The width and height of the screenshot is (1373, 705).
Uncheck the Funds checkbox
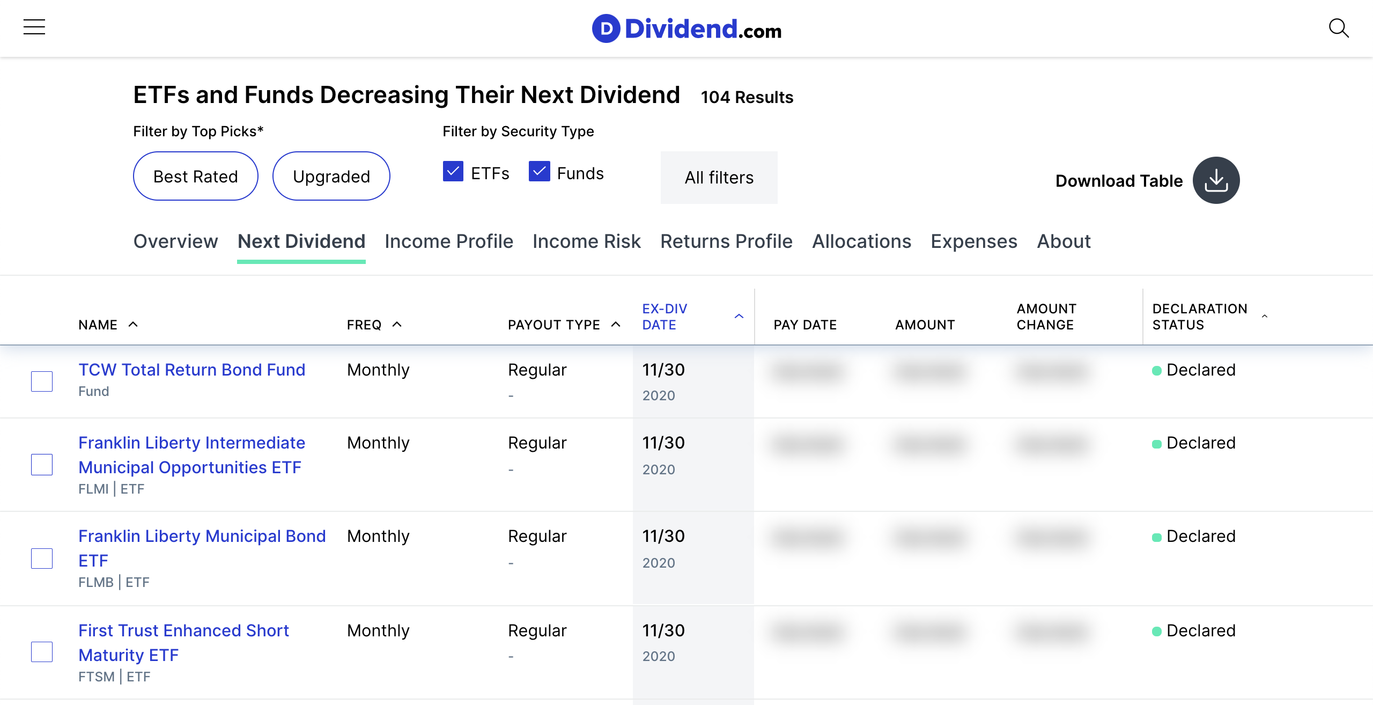point(539,172)
